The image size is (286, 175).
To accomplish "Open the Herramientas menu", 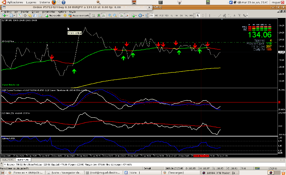I will coord(48,11).
